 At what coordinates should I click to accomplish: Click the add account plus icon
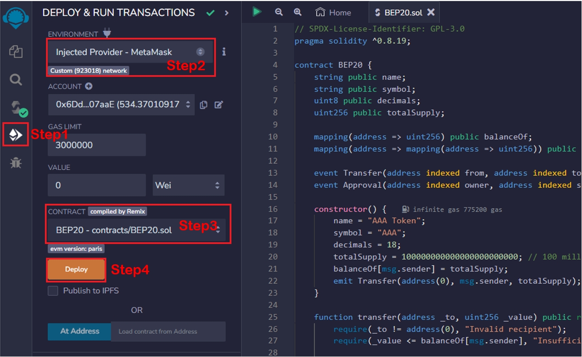click(89, 86)
